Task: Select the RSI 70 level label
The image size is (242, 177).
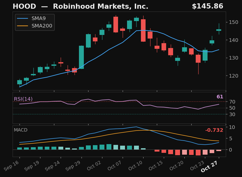Action: [232, 102]
